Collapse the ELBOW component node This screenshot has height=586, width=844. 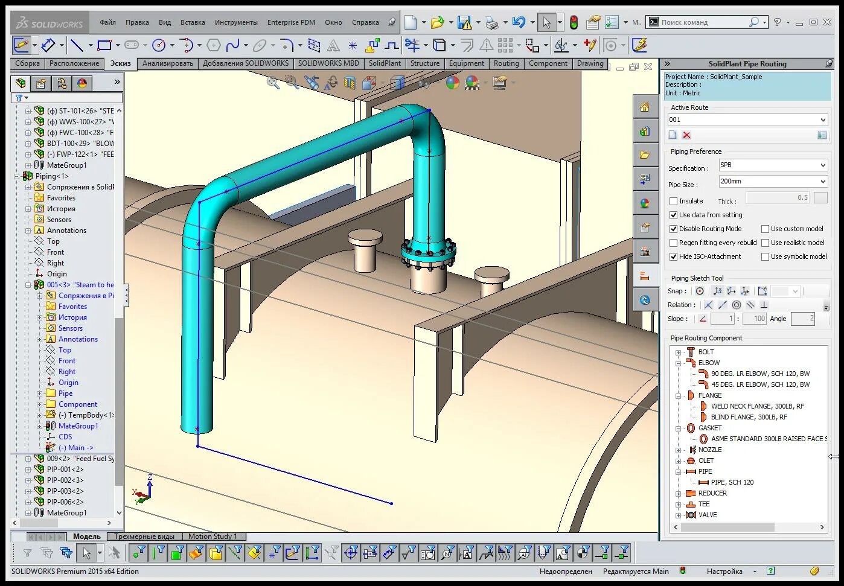click(678, 363)
